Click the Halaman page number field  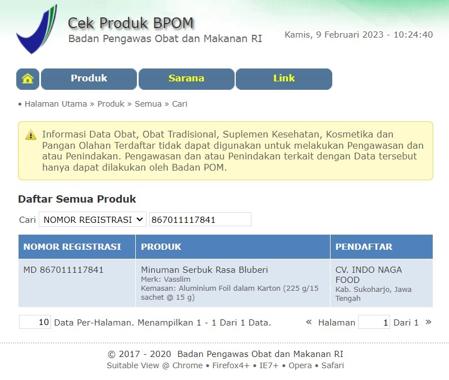374,322
